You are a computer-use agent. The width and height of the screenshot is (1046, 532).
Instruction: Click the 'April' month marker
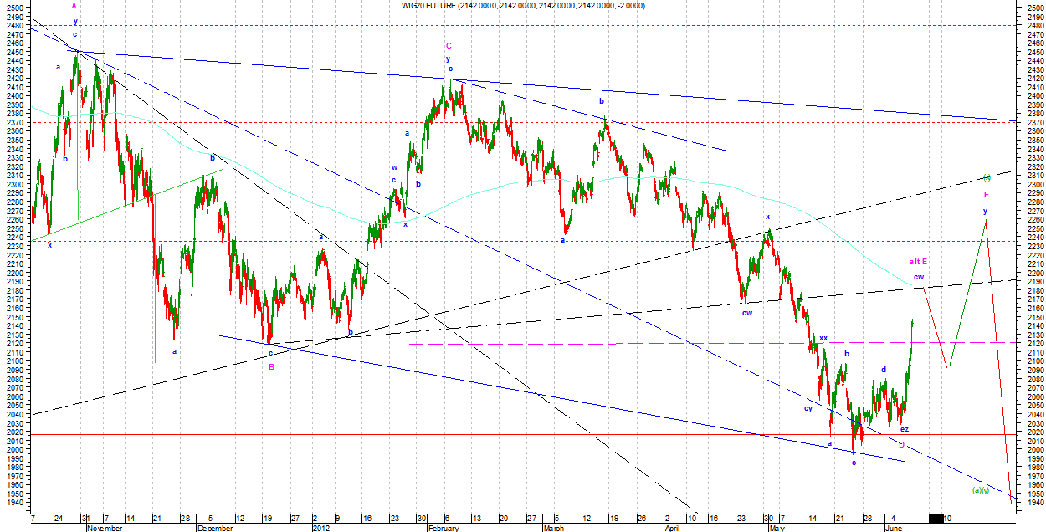click(x=672, y=528)
